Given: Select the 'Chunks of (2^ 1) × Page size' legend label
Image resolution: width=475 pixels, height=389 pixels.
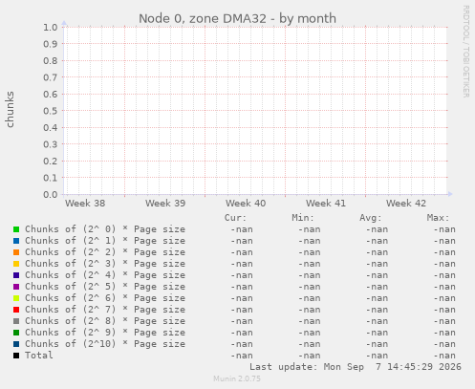Looking at the screenshot, I should (x=105, y=241).
